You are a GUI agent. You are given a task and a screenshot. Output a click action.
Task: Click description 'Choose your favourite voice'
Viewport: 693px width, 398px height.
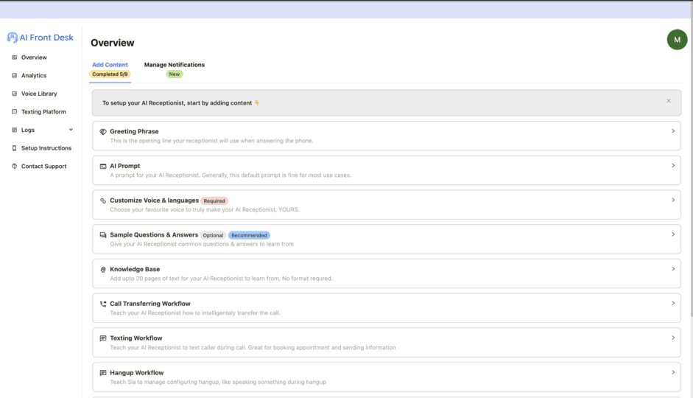pyautogui.click(x=147, y=209)
